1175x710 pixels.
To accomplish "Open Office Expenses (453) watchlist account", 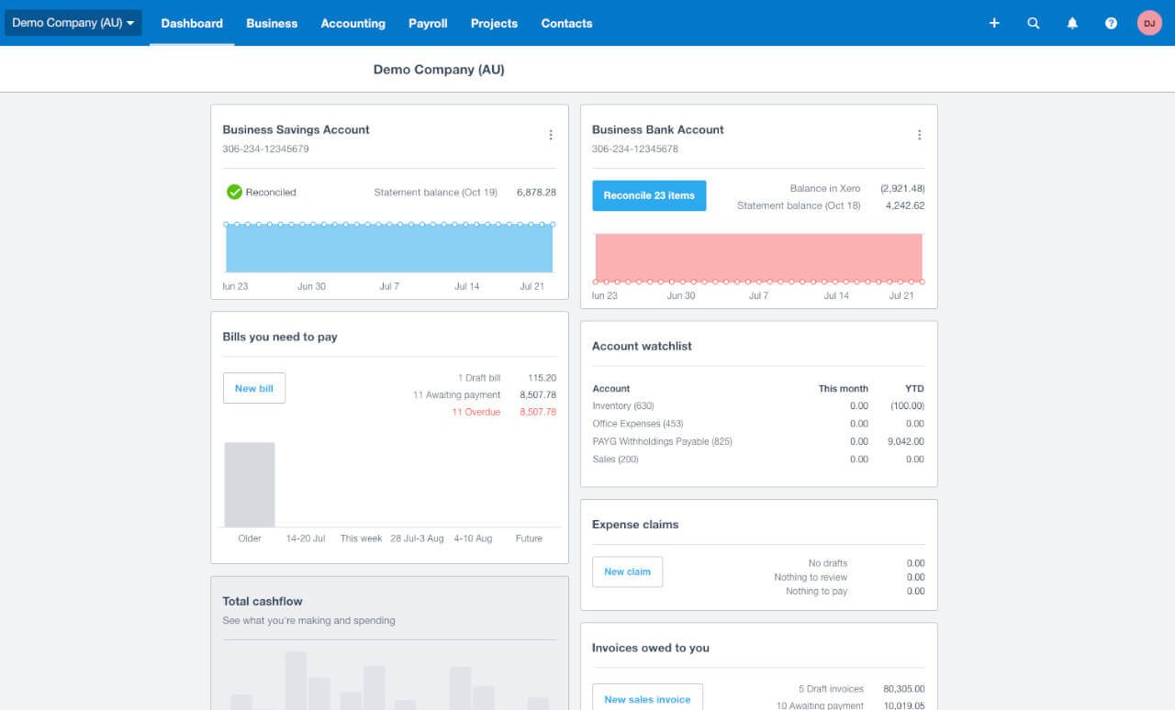I will point(639,424).
